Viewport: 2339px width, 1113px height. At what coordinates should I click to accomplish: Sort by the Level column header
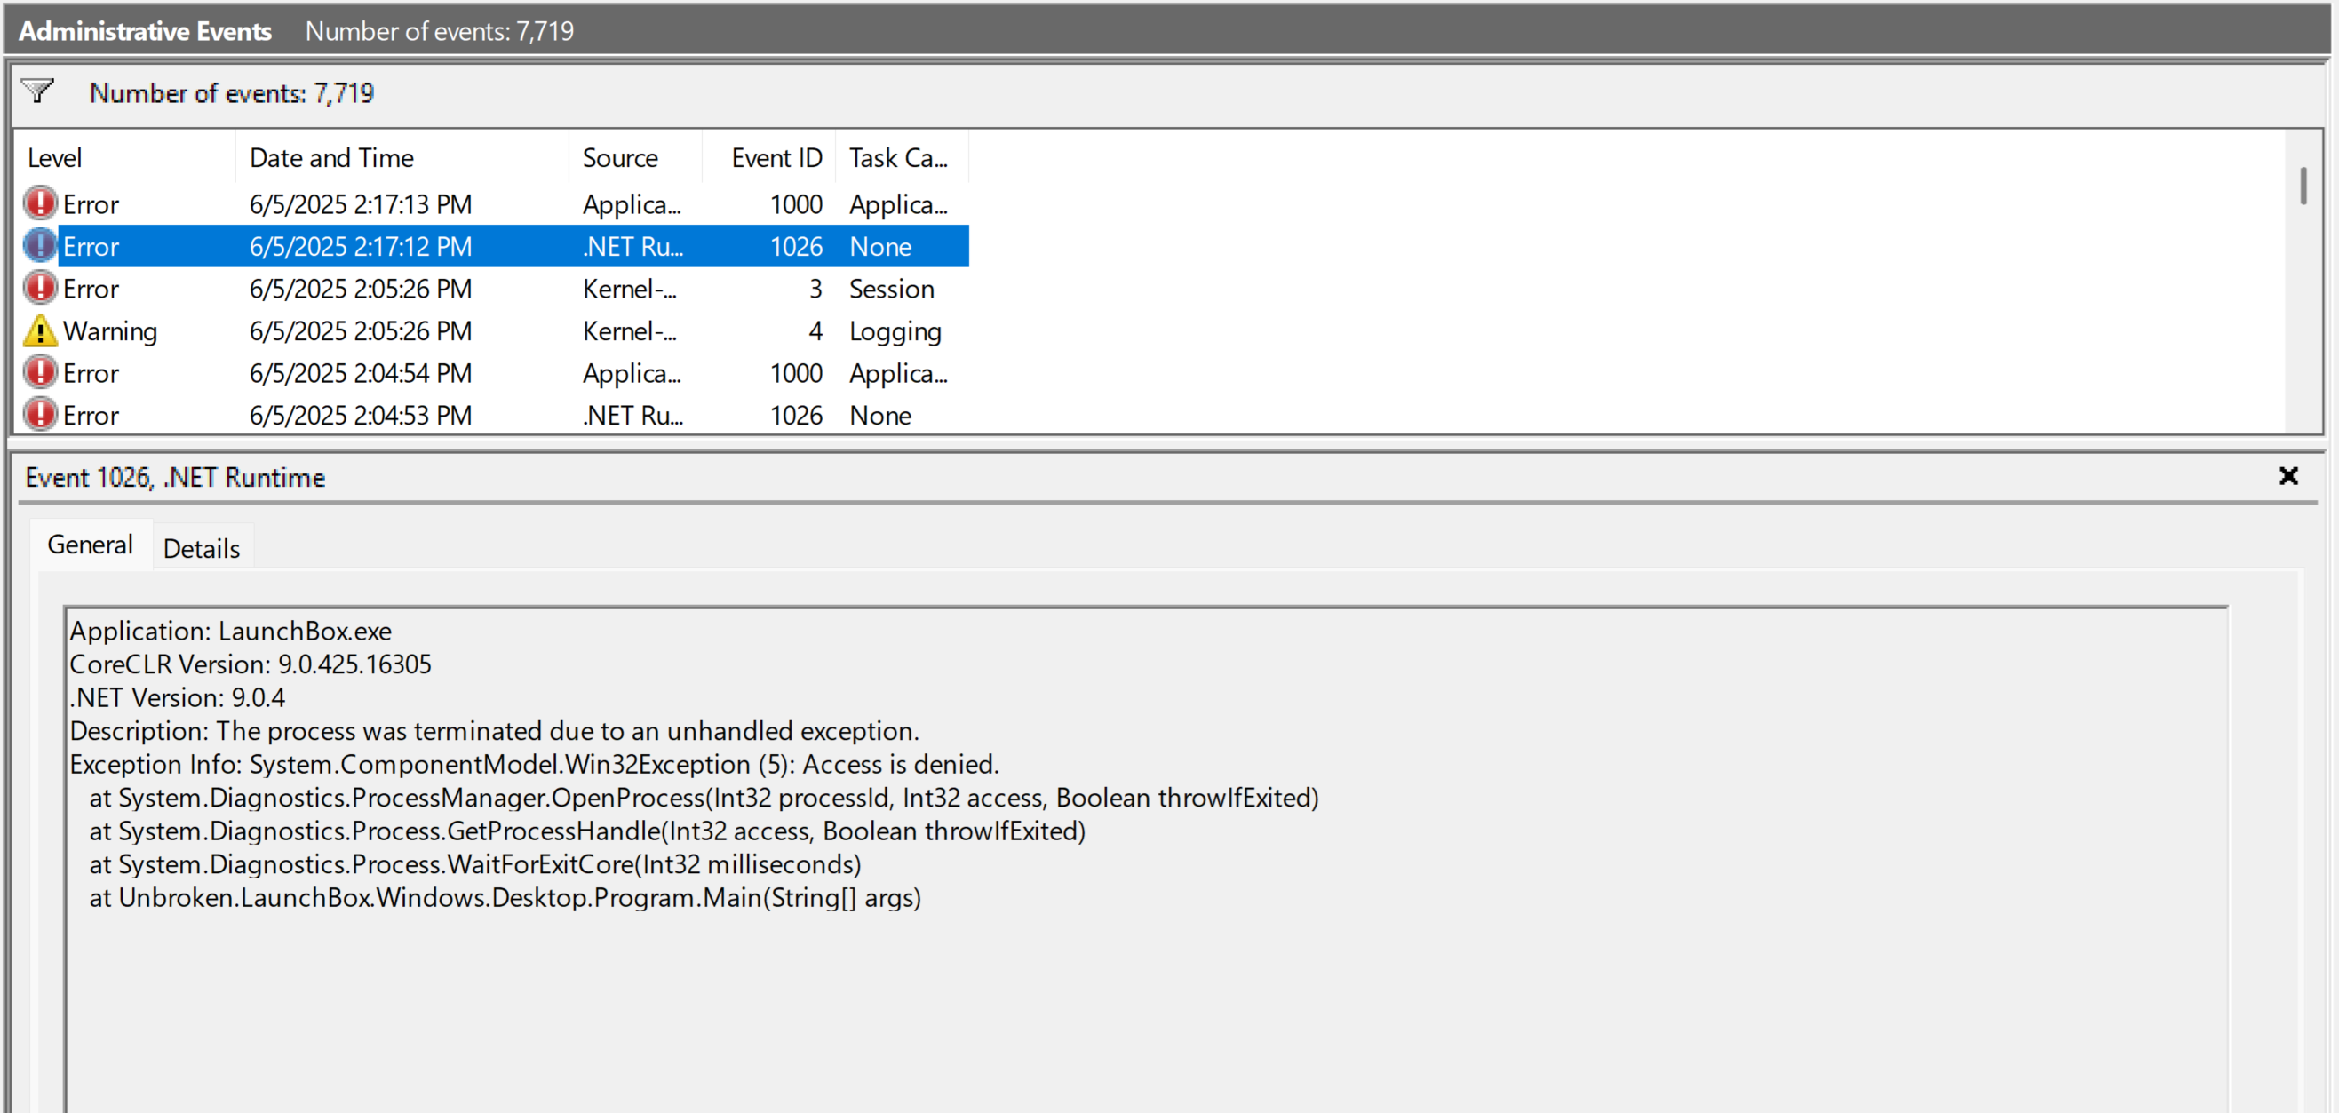coord(125,157)
